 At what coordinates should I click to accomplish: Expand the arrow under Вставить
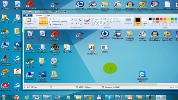pyautogui.click(x=28, y=25)
